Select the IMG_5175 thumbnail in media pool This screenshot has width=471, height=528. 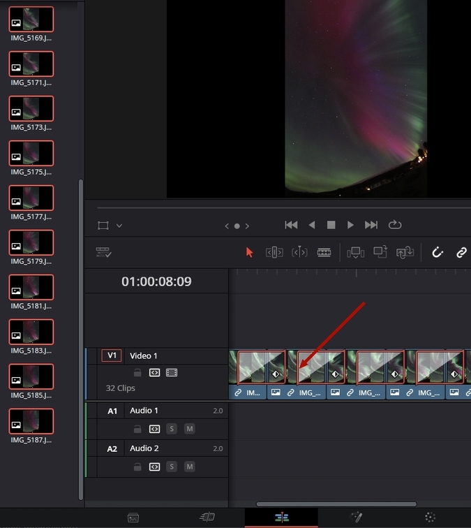click(x=31, y=154)
